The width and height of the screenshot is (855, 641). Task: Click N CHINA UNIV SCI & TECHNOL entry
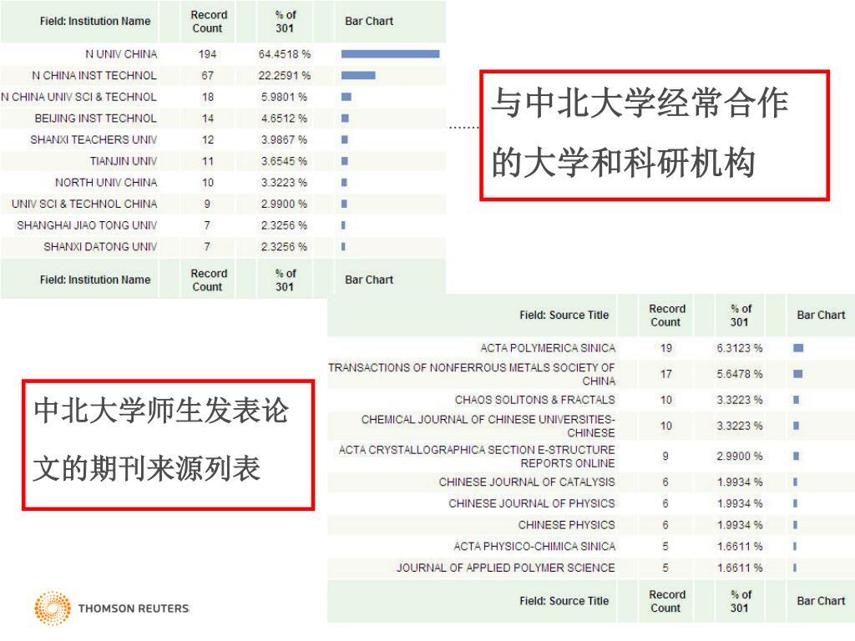[x=79, y=97]
